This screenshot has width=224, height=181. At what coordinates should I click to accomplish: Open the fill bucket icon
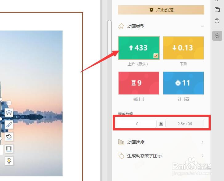coord(9,137)
